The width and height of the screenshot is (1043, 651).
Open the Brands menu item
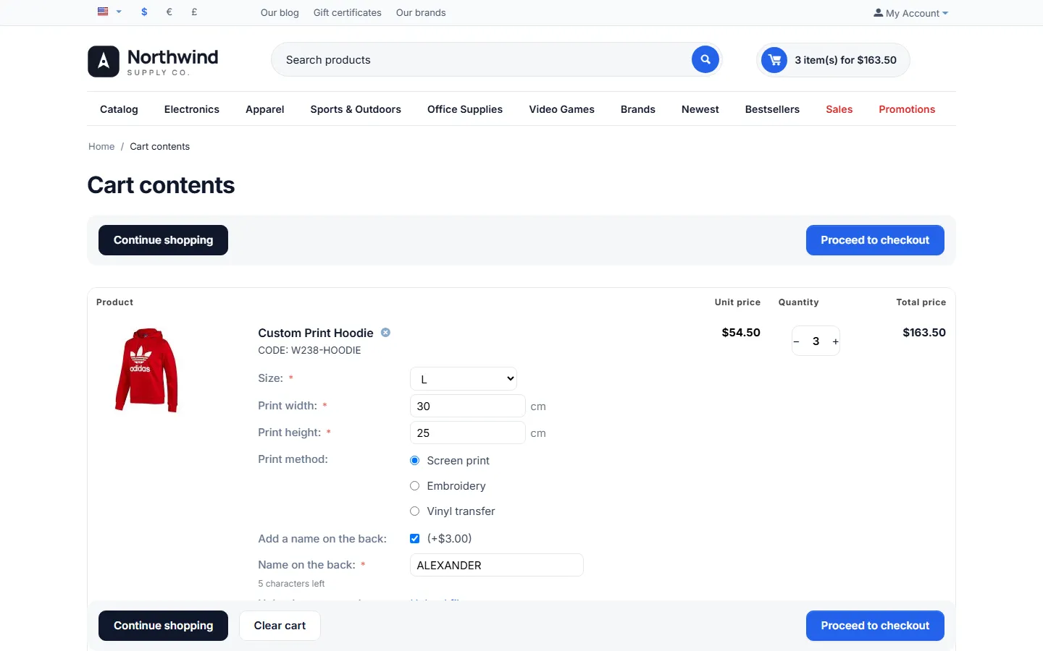[x=638, y=109]
